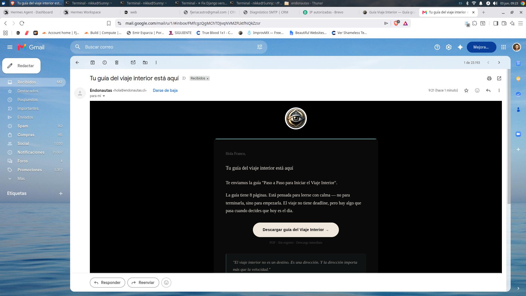Toggle the Gmail main menu sidebar

[x=10, y=47]
